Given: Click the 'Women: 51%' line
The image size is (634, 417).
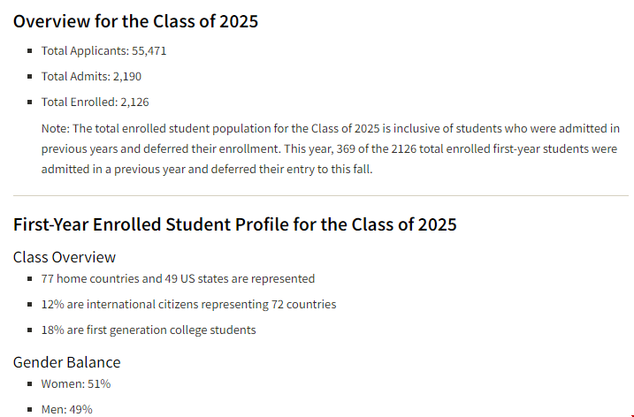Looking at the screenshot, I should tap(76, 383).
